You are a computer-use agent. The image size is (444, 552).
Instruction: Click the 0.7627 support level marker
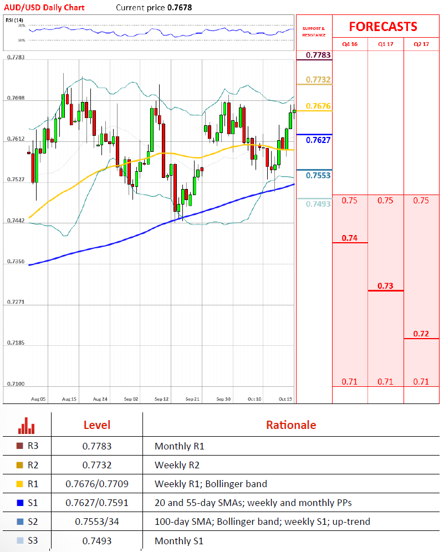[318, 140]
